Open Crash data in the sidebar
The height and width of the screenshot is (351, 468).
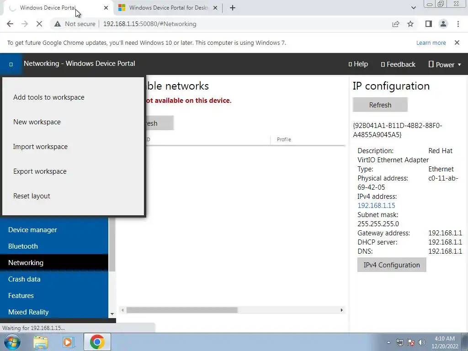54,279
